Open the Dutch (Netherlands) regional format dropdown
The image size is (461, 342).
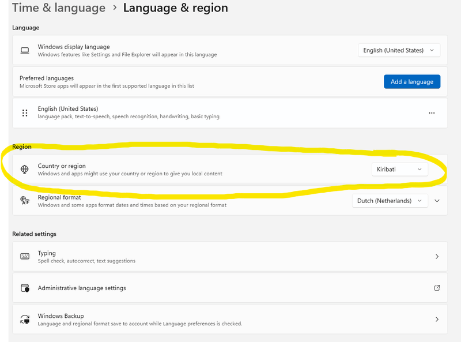click(390, 201)
